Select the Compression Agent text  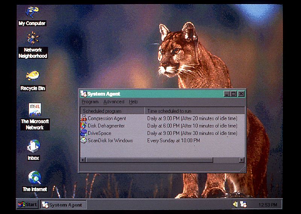click(107, 118)
